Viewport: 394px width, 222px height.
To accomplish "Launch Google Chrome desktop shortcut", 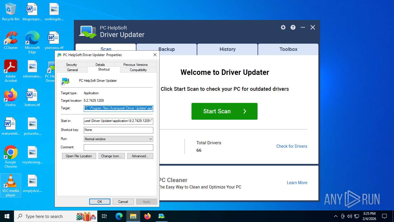I will pyautogui.click(x=11, y=157).
